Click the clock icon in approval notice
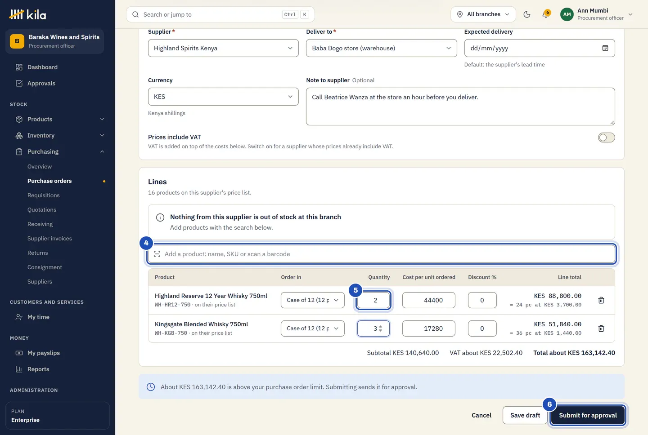Viewport: 648px width, 435px height. coord(151,387)
